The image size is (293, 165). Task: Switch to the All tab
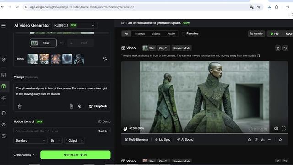[126, 33]
